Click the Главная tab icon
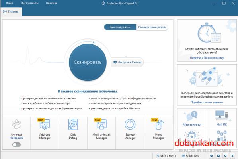238x159 pixels. (5, 11)
